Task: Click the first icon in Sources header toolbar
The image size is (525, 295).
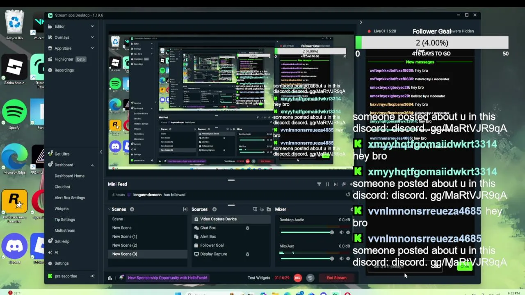Action: [255, 209]
